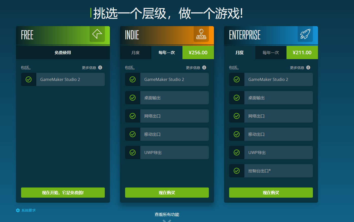
Task: Click the ENTERPRISE 桌面输出 checkmark icon
Action: (237, 98)
